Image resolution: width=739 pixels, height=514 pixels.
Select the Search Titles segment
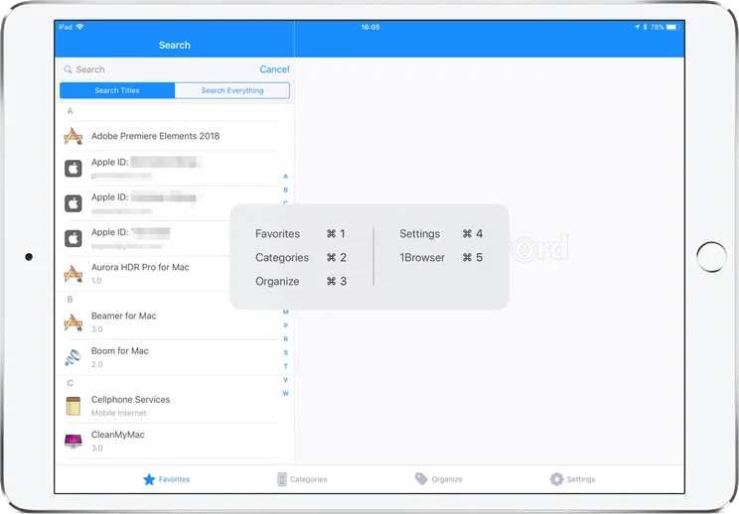[x=117, y=90]
